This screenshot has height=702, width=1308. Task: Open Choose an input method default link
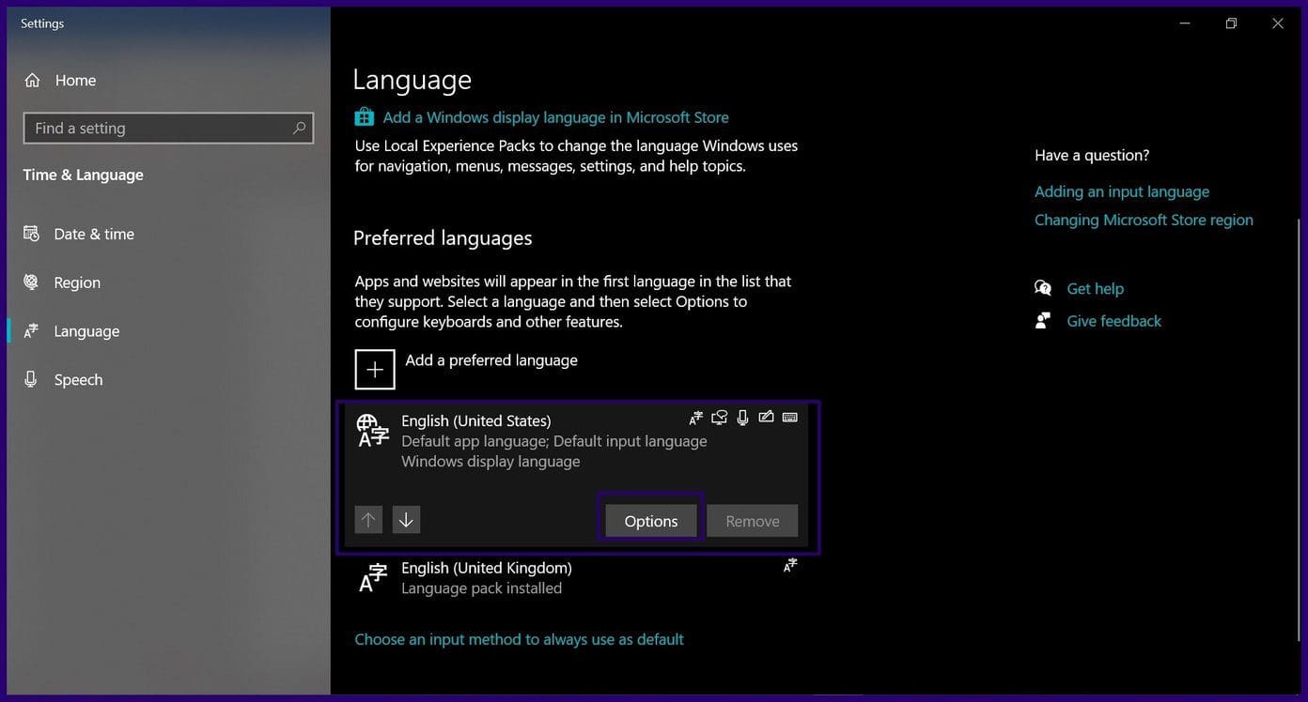click(519, 639)
